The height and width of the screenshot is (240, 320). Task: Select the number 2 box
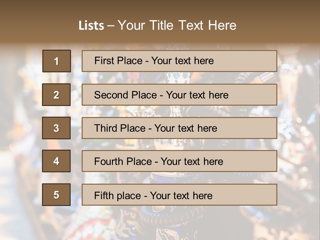click(56, 95)
